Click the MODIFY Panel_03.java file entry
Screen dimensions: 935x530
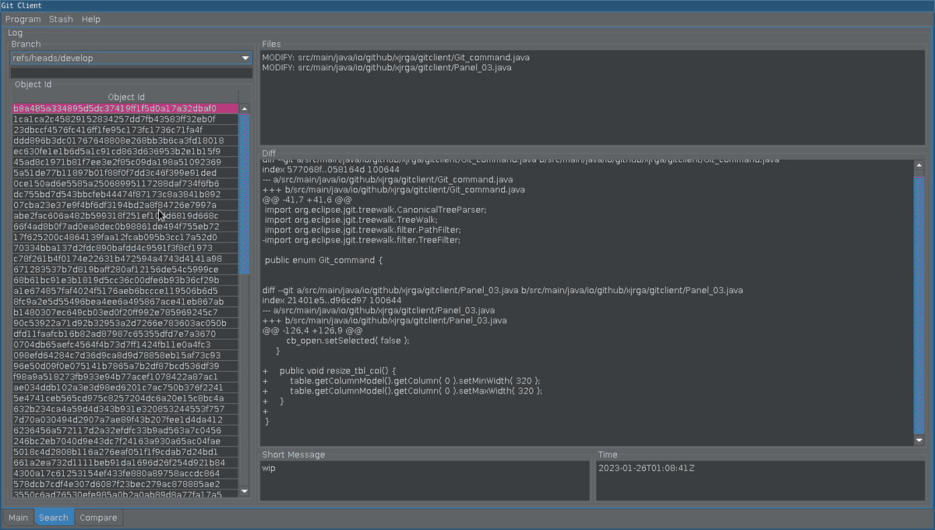point(386,68)
